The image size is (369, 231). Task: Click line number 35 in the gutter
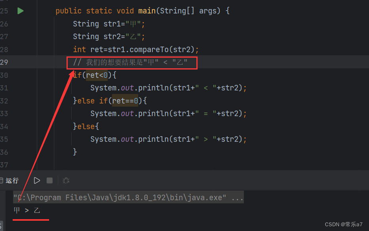[x=4, y=139]
